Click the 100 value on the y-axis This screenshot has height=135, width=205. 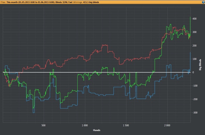point(194,59)
